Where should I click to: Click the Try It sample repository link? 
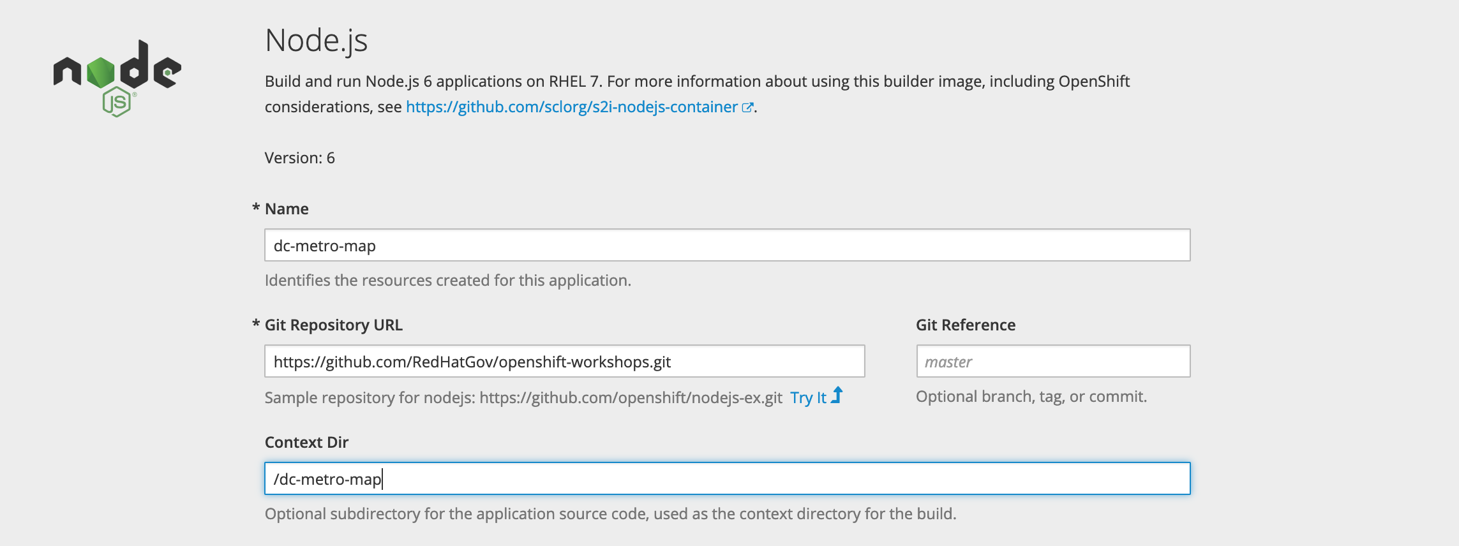(x=808, y=397)
